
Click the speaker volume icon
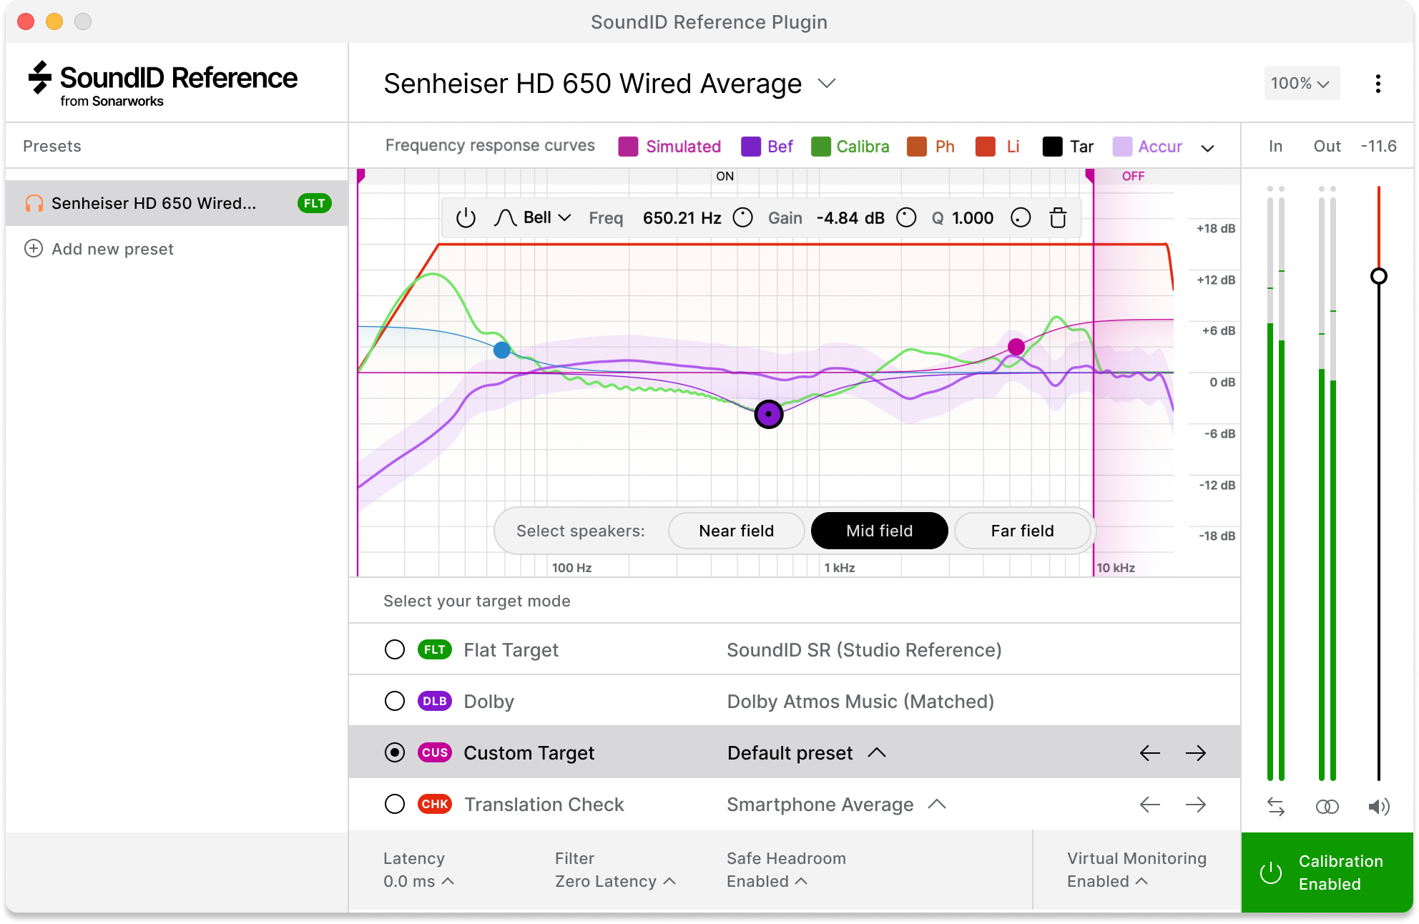(x=1378, y=807)
